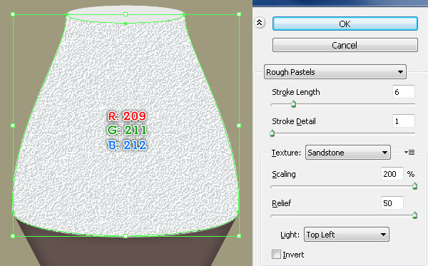The height and width of the screenshot is (266, 428).
Task: Open the Rough Pastels filter dropdown
Action: (335, 72)
